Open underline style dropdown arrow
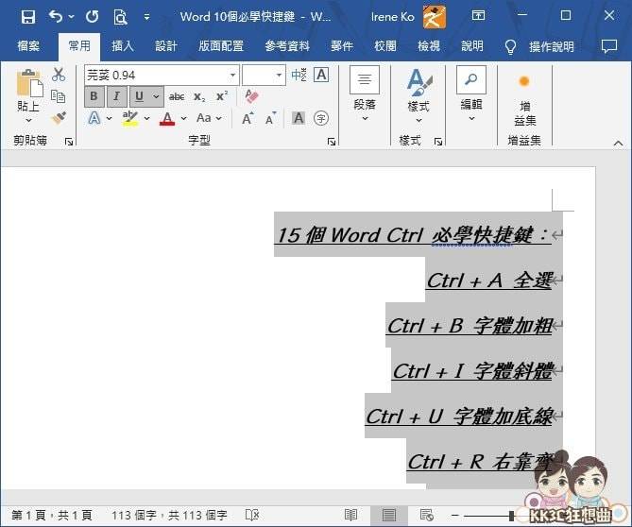 click(x=156, y=96)
